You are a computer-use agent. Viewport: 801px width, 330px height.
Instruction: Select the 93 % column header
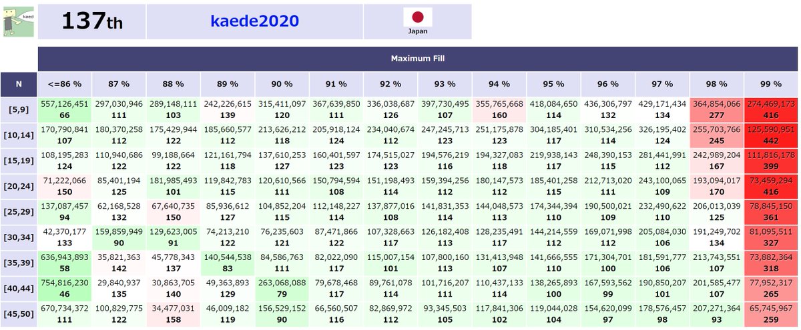point(445,84)
